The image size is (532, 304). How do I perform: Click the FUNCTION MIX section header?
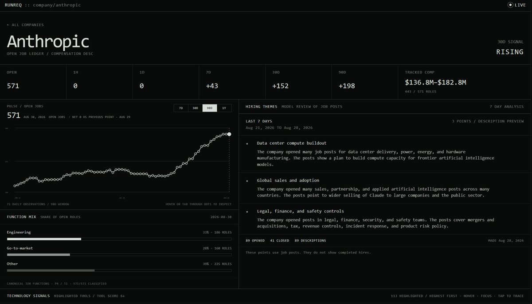point(21,217)
